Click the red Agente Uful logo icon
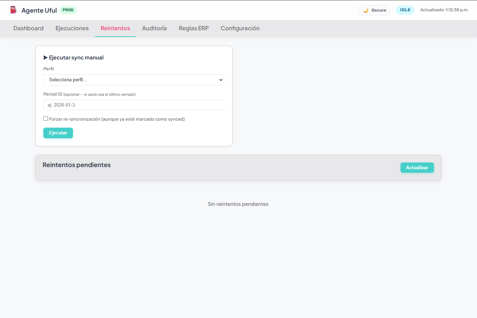The image size is (477, 318). 13,10
